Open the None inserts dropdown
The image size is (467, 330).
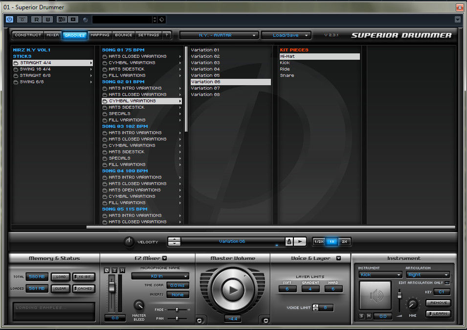coord(178,295)
